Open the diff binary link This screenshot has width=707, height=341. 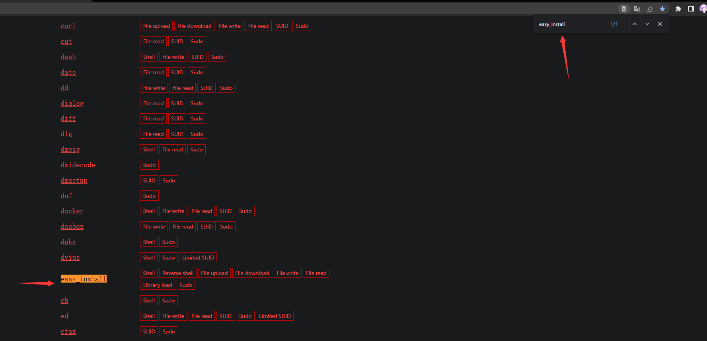[68, 118]
